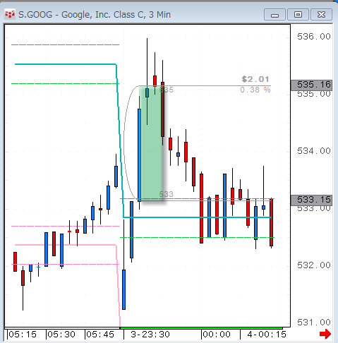Click the 533.15 price marker
The image size is (338, 343).
click(x=311, y=200)
